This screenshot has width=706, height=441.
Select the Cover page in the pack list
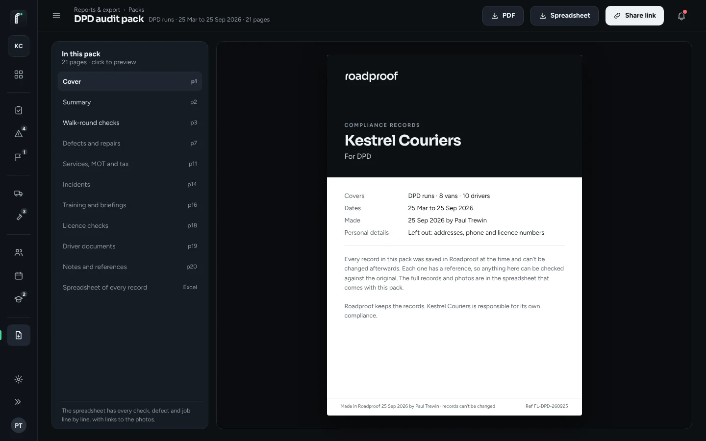pyautogui.click(x=130, y=82)
